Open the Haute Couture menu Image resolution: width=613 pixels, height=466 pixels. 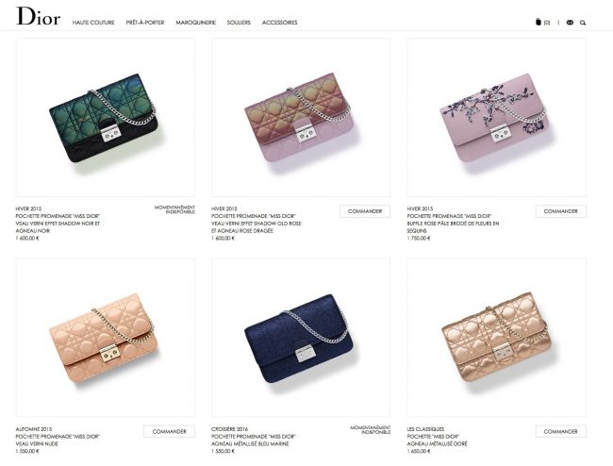[93, 23]
